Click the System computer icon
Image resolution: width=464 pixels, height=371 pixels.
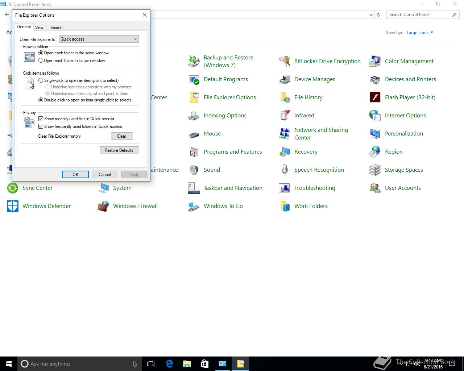103,188
